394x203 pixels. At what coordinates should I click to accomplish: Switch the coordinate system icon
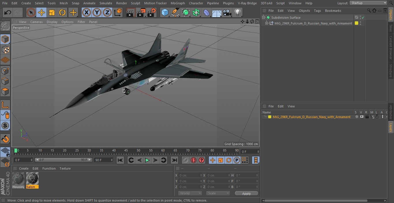pyautogui.click(x=118, y=12)
